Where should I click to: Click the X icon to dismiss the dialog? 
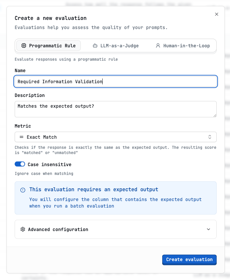pyautogui.click(x=217, y=14)
